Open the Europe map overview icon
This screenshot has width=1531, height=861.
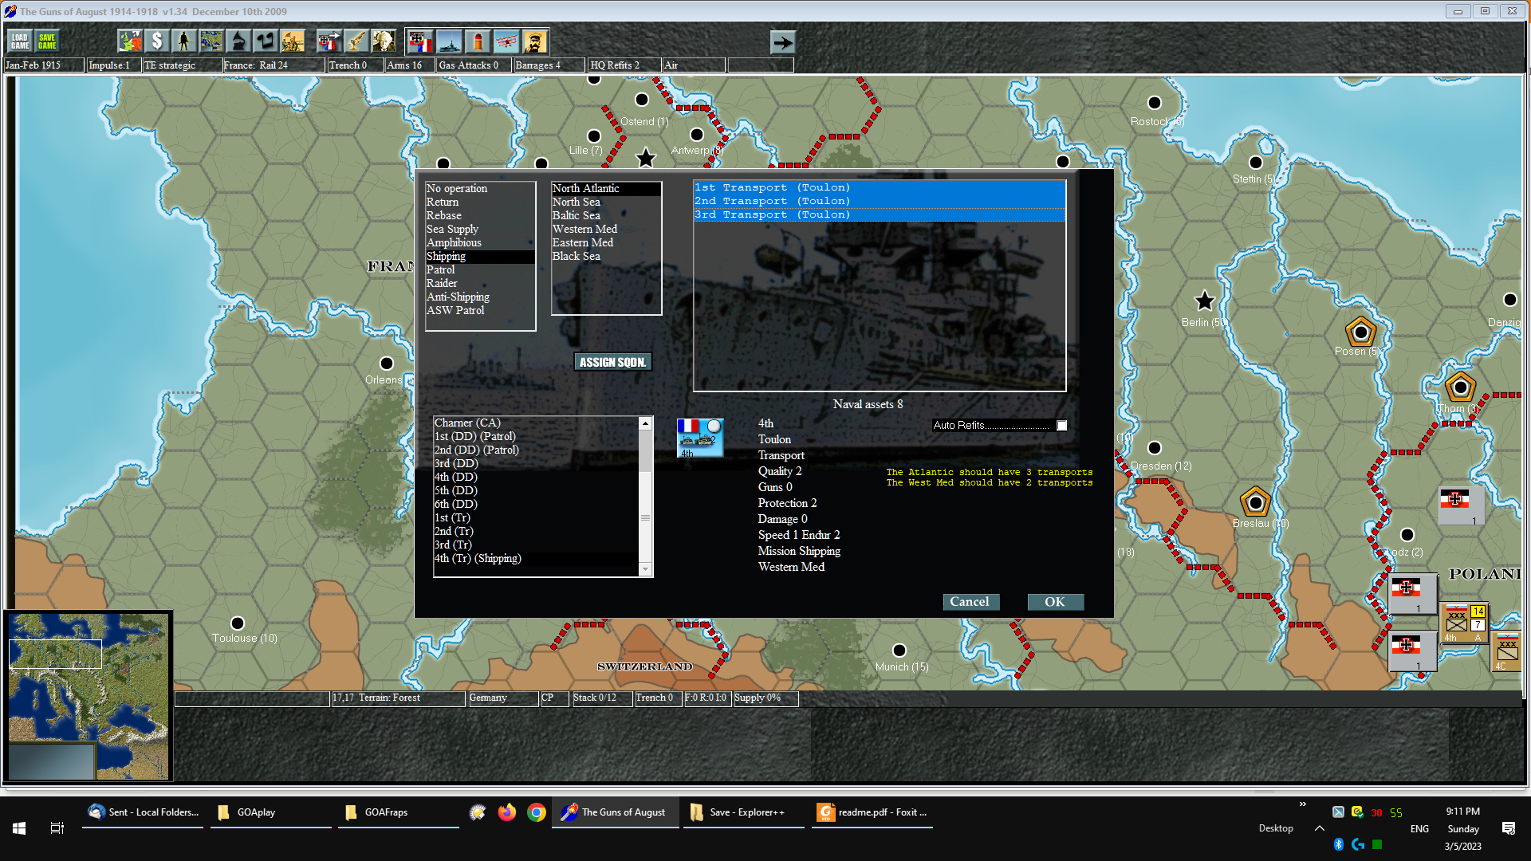tap(130, 41)
